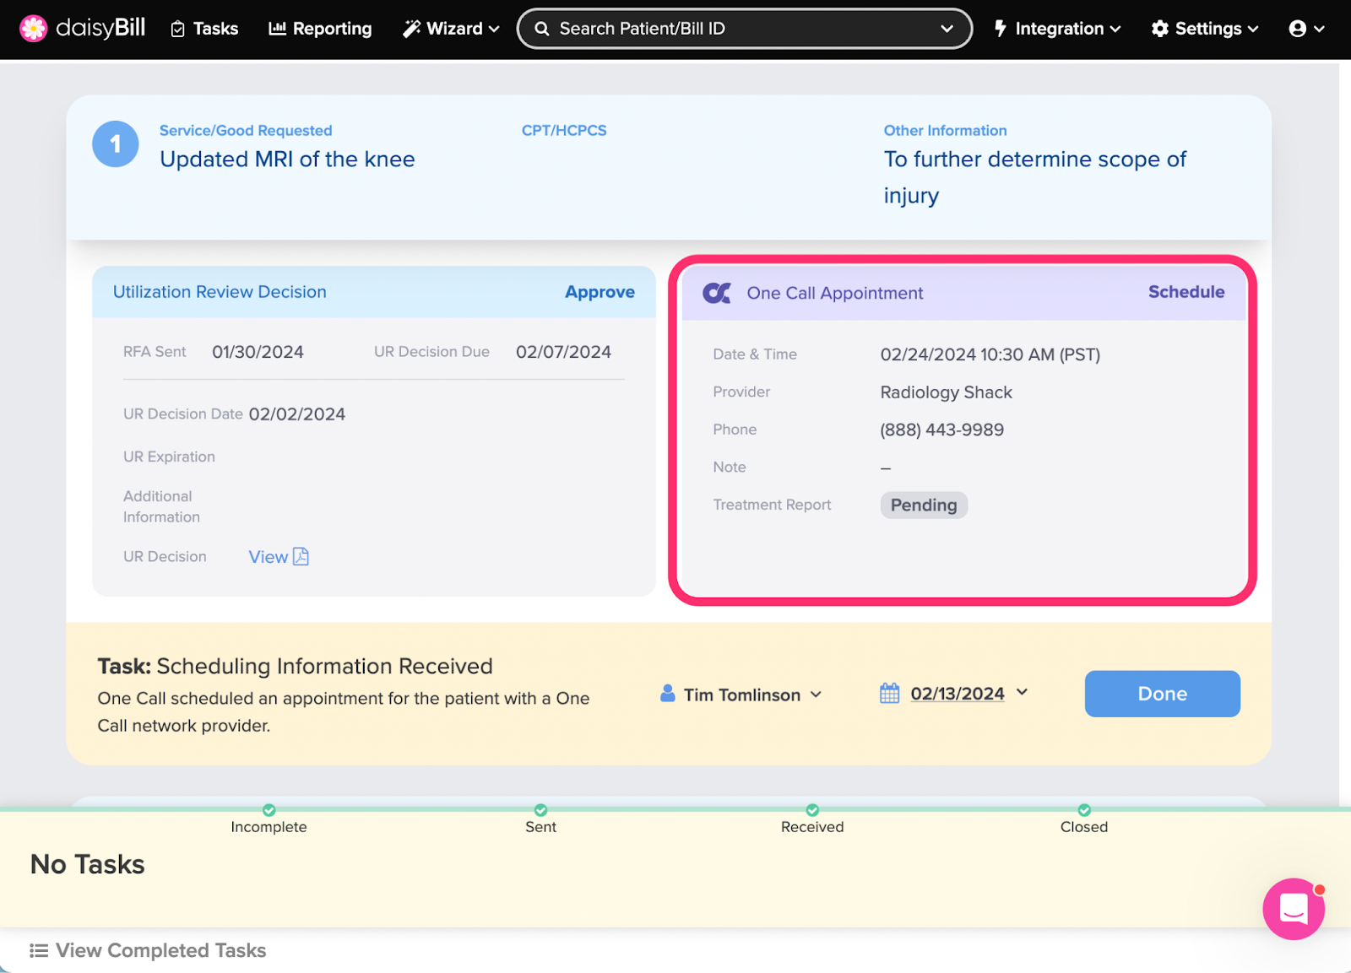Open View Completed Tasks list

point(149,950)
